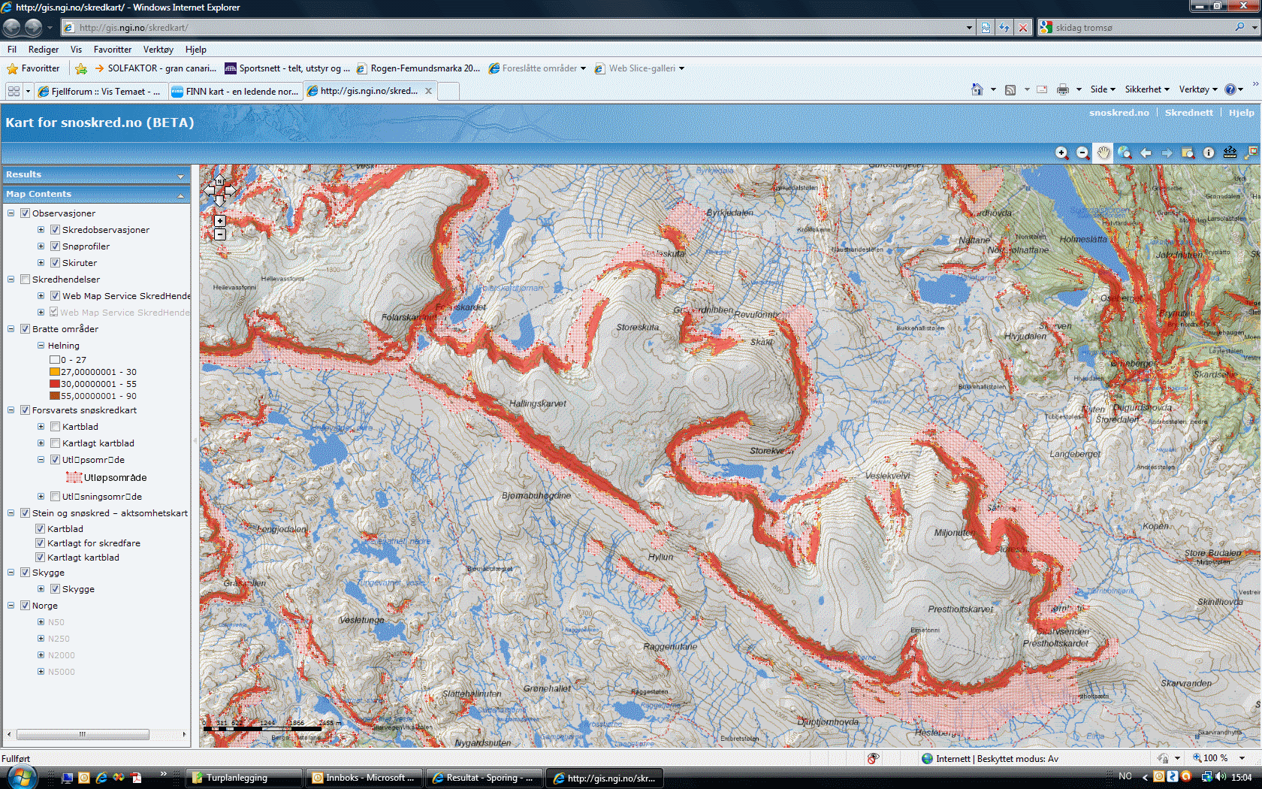Collapse the Helning legend group

tap(41, 346)
